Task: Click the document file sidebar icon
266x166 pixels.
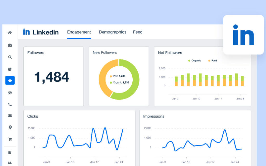Action: click(x=10, y=153)
